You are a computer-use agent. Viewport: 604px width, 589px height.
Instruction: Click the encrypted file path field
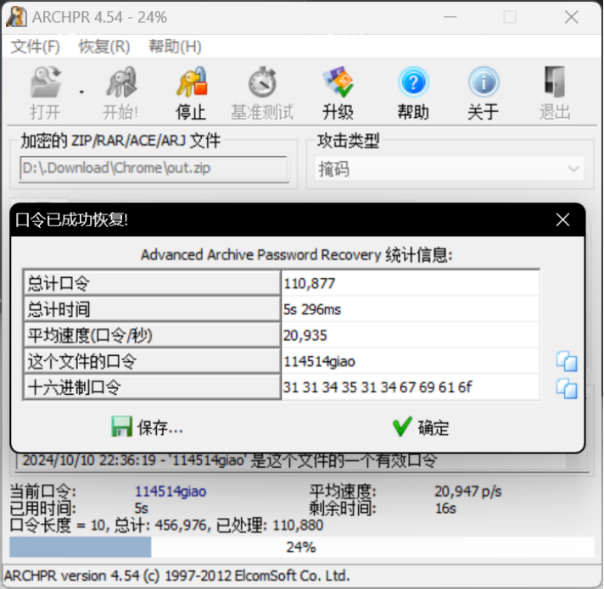[154, 169]
